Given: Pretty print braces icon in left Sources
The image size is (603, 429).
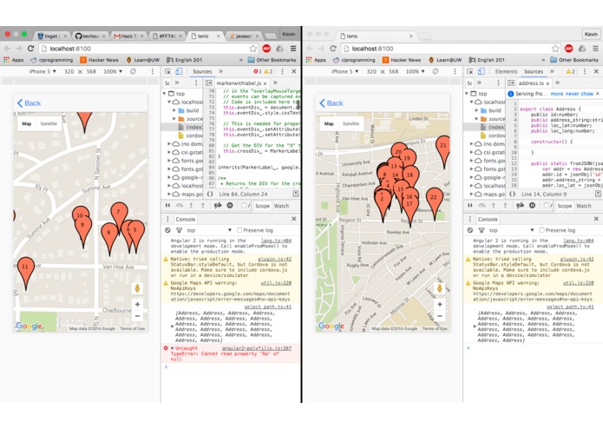Looking at the screenshot, I should coord(210,195).
